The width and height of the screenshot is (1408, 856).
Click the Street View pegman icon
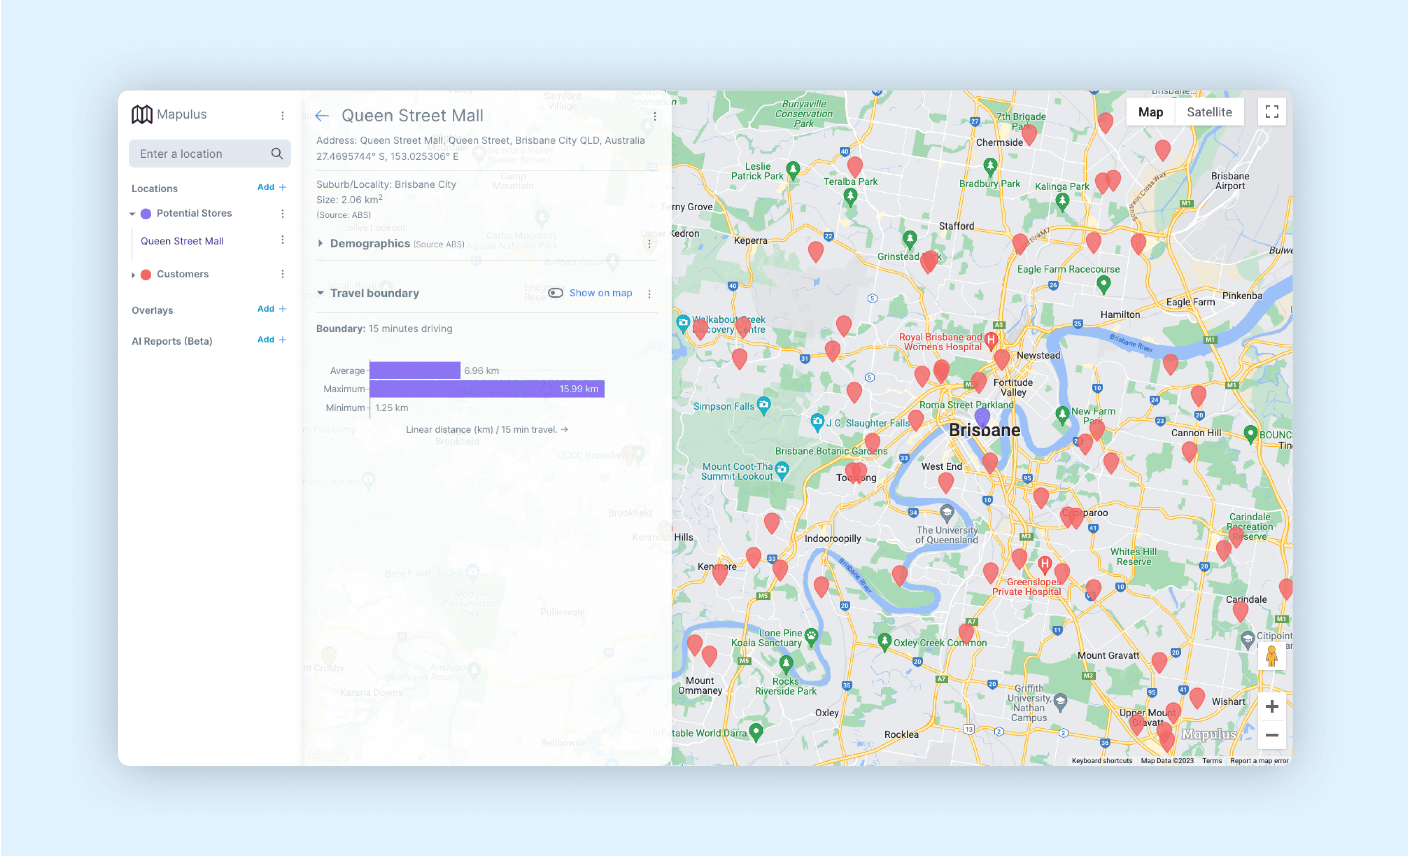tap(1272, 656)
